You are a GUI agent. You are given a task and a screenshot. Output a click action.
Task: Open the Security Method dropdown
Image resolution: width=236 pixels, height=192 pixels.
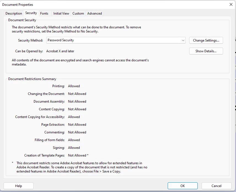[116, 40]
